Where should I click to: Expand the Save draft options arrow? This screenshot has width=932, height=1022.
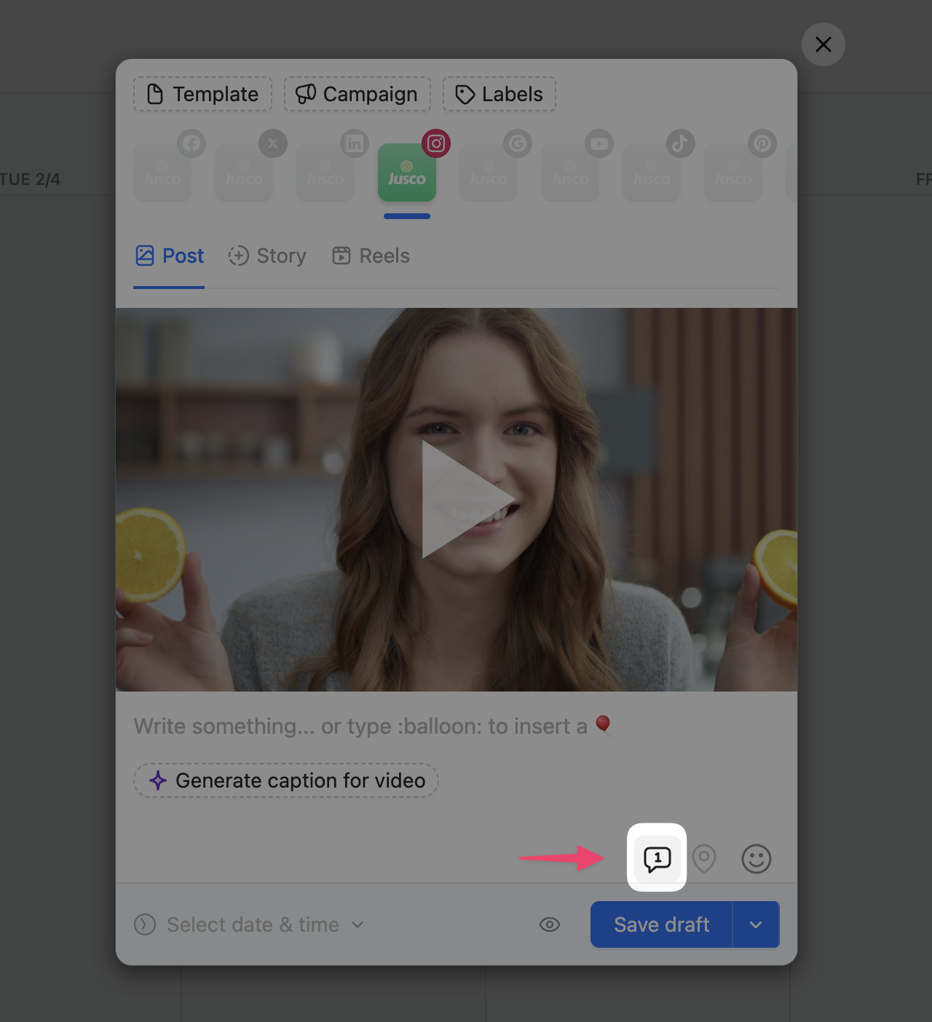(x=756, y=924)
